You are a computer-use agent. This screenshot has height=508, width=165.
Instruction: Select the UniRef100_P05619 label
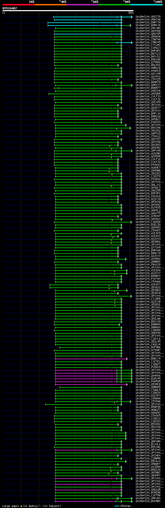coord(148,367)
